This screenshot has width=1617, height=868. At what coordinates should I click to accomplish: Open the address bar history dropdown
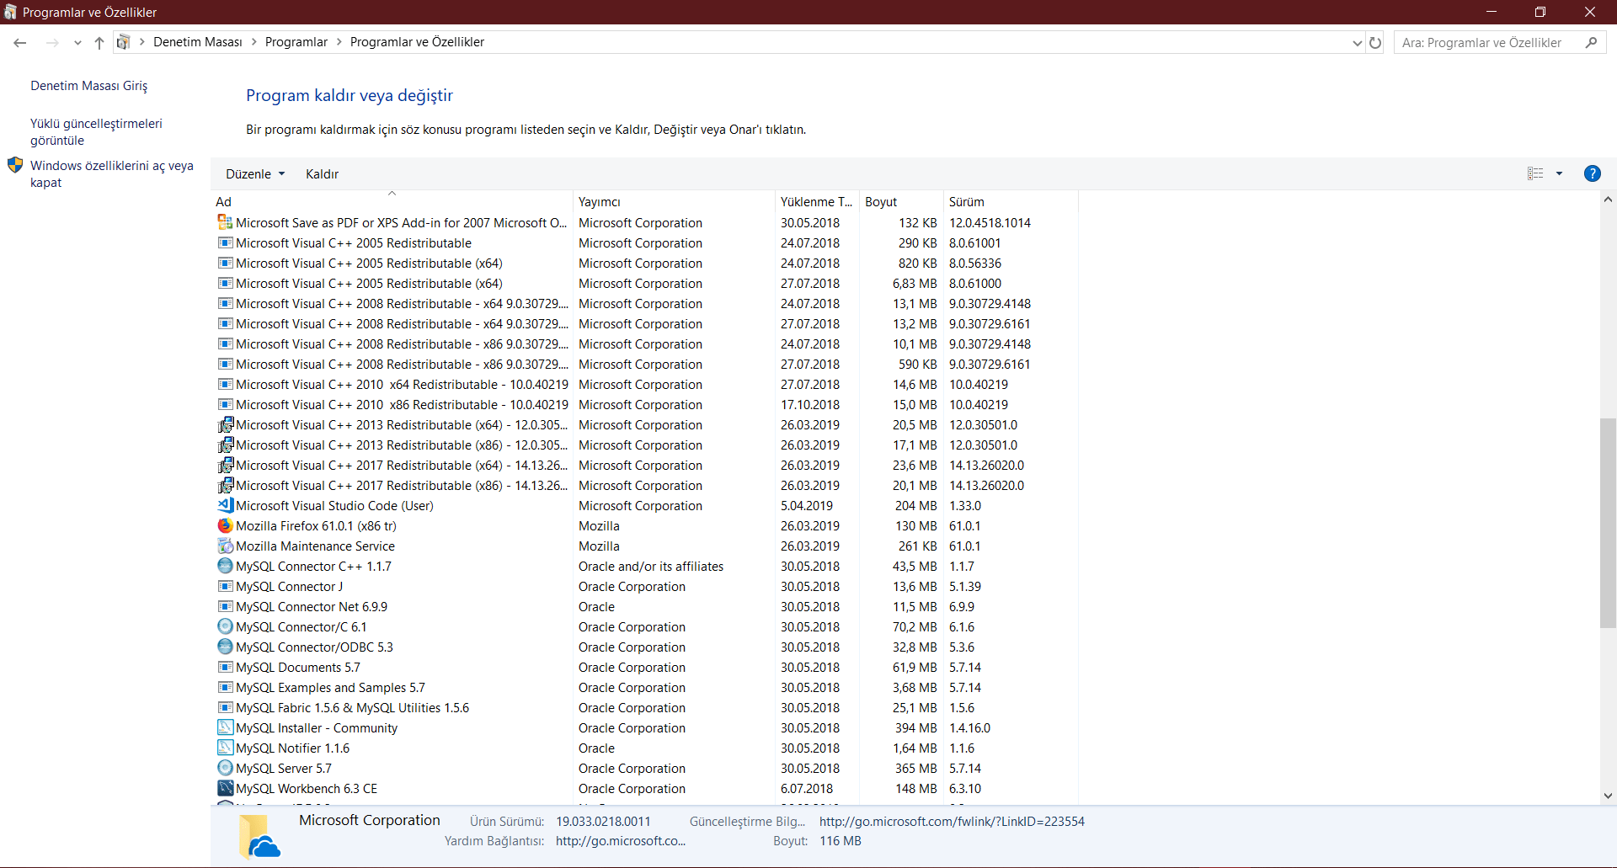point(1357,42)
